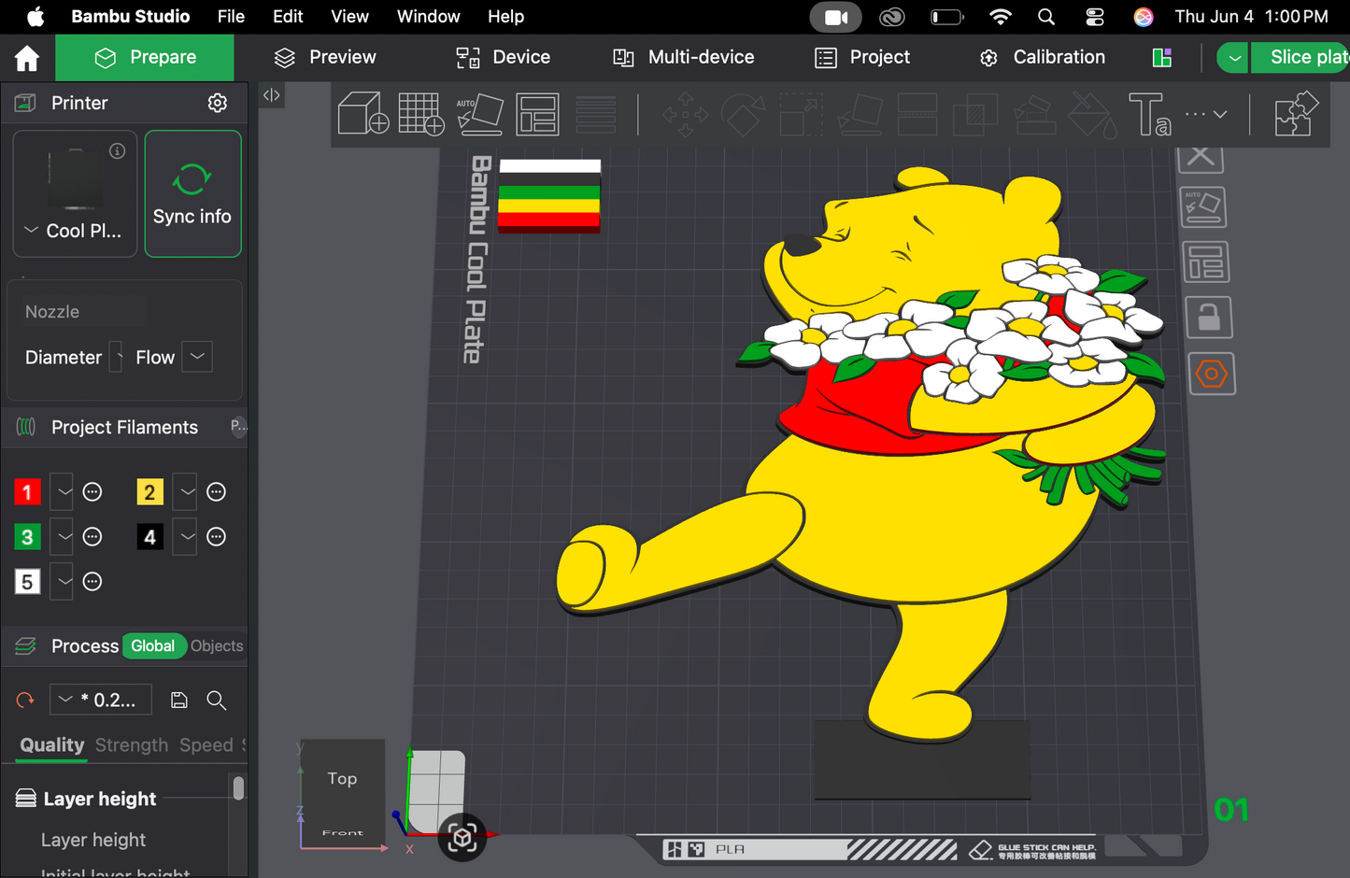Select the Speed settings tab
The image size is (1350, 878).
pos(206,745)
